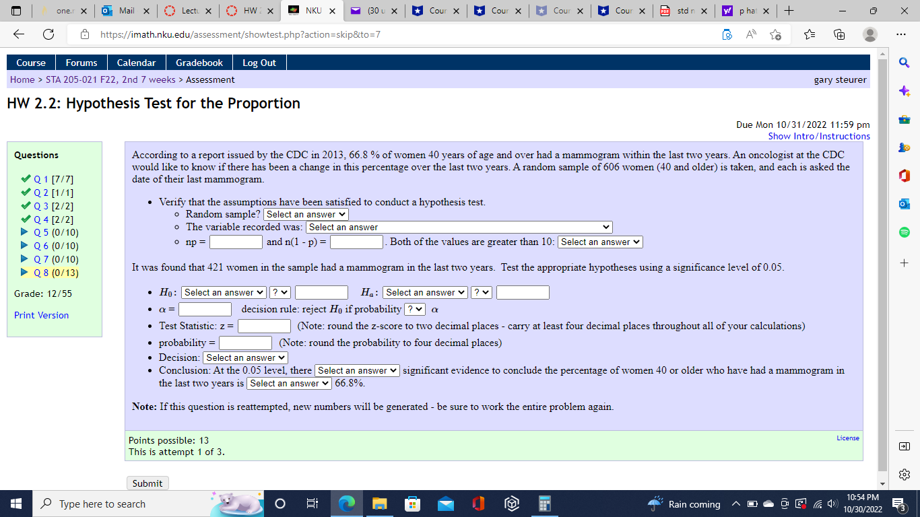Open the Windows Start menu
Screen dimensions: 920x517
(16, 504)
